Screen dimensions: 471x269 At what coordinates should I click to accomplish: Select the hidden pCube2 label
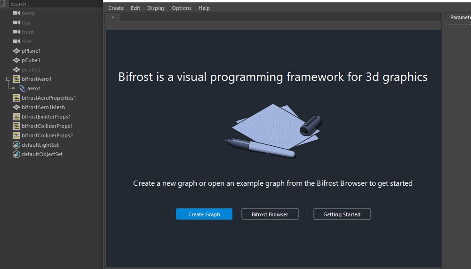coord(31,70)
